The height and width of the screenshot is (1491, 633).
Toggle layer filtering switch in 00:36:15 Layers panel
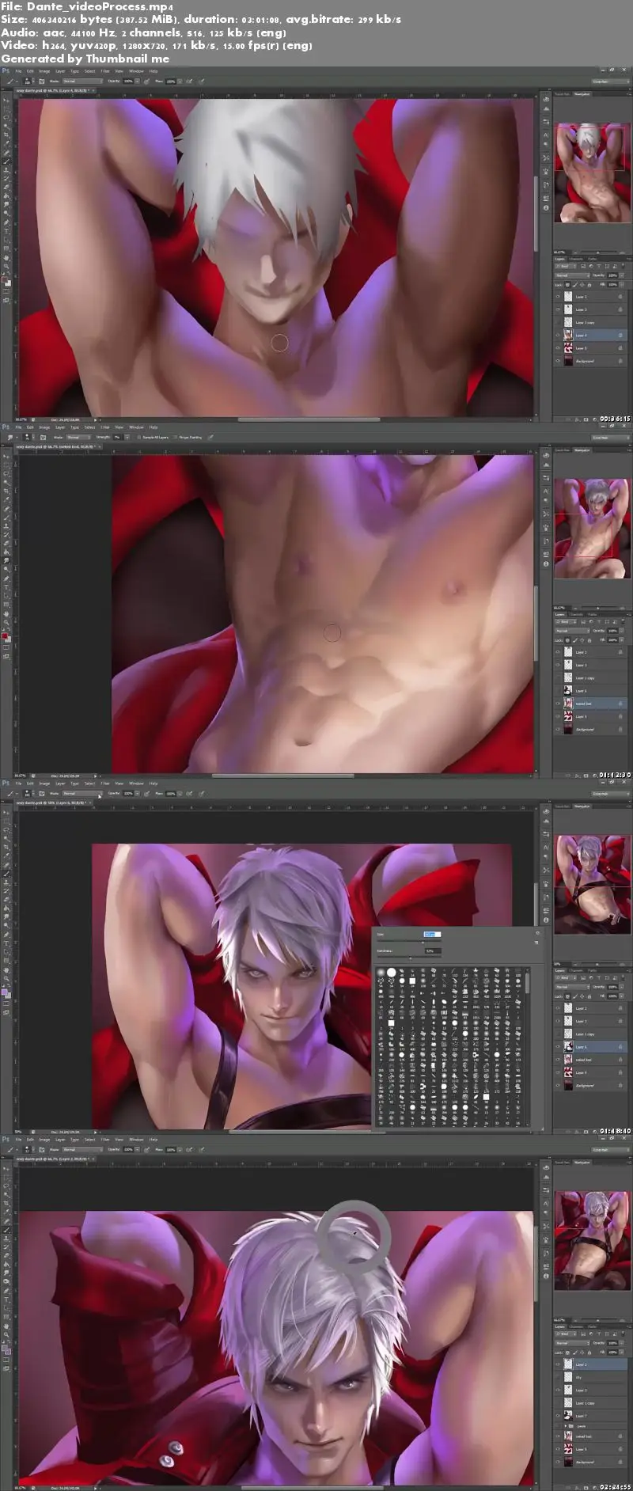click(623, 266)
